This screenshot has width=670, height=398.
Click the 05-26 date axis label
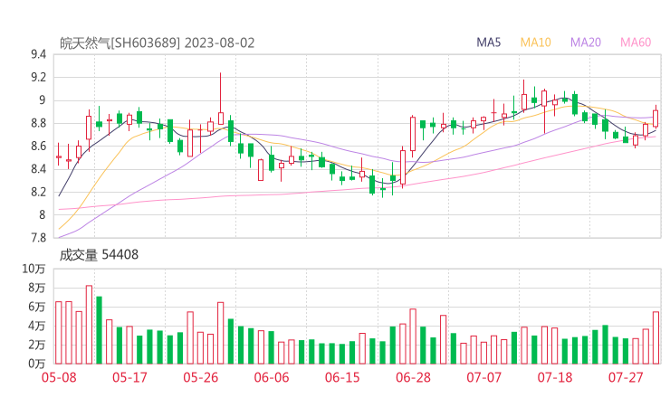(201, 377)
